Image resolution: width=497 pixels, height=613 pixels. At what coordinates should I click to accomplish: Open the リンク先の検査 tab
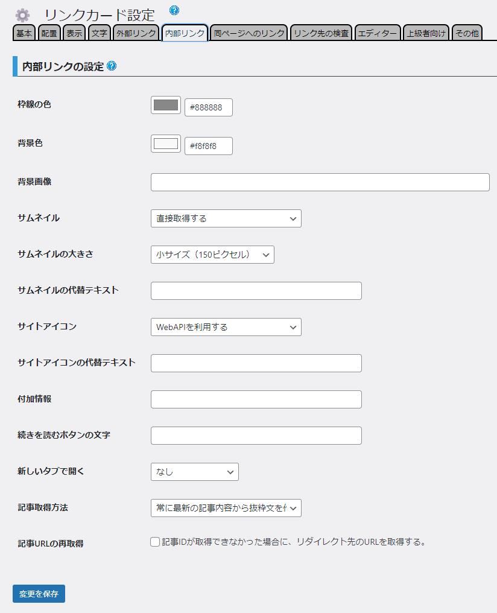point(321,33)
